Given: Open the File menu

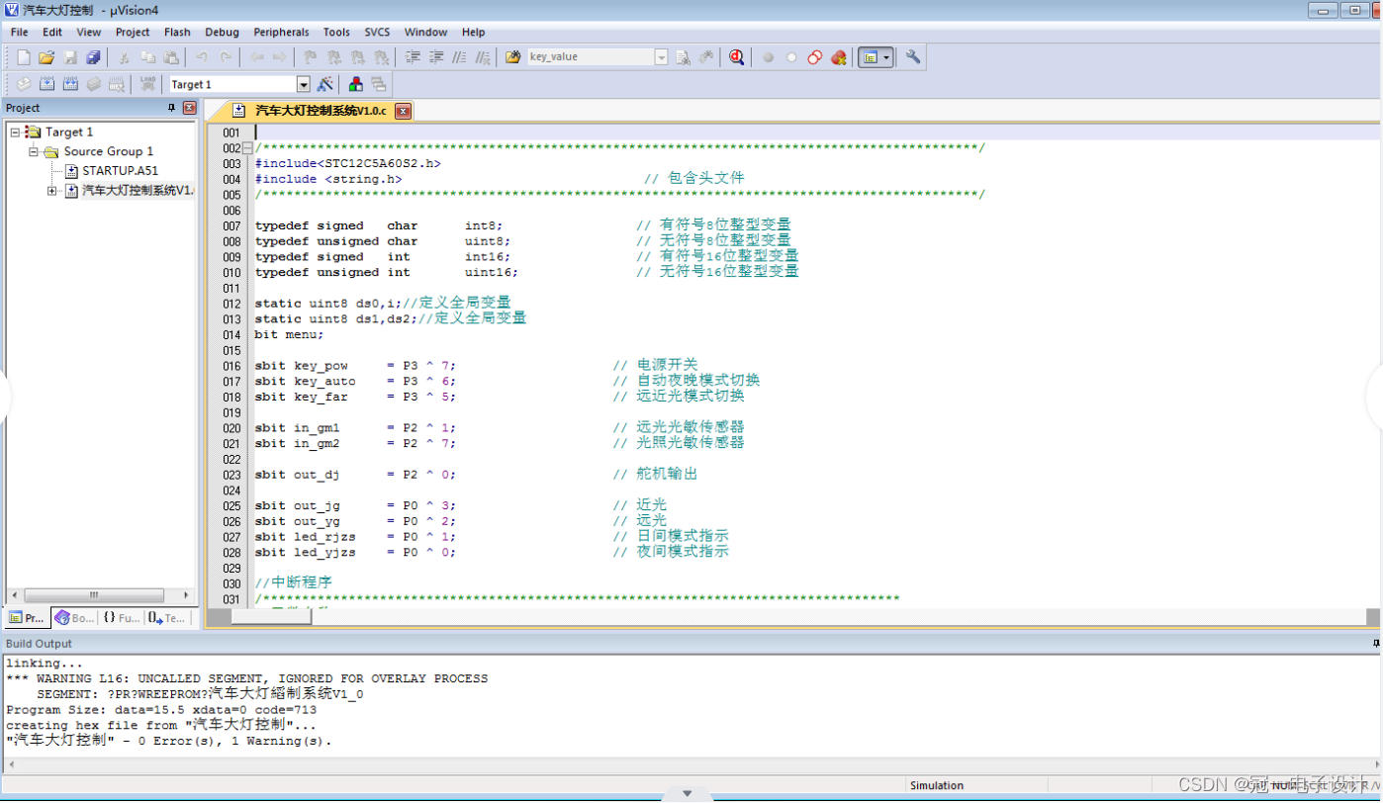Looking at the screenshot, I should tap(19, 32).
